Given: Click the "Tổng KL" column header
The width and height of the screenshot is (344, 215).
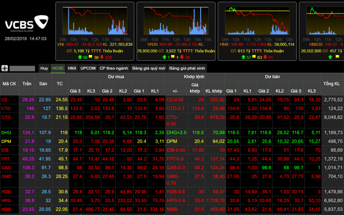Looking at the screenshot, I should point(331,83).
